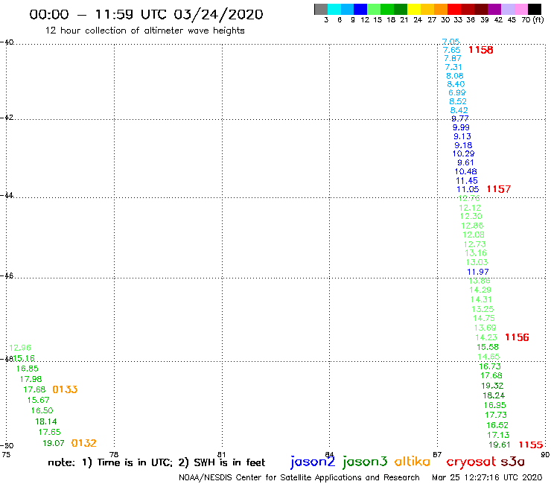551x484 pixels.
Task: Click the blue wave height value 11.97
Action: [x=478, y=272]
